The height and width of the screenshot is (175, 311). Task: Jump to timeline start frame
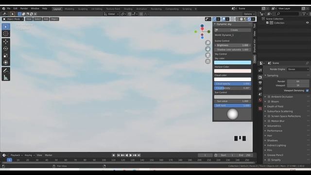coord(119,155)
